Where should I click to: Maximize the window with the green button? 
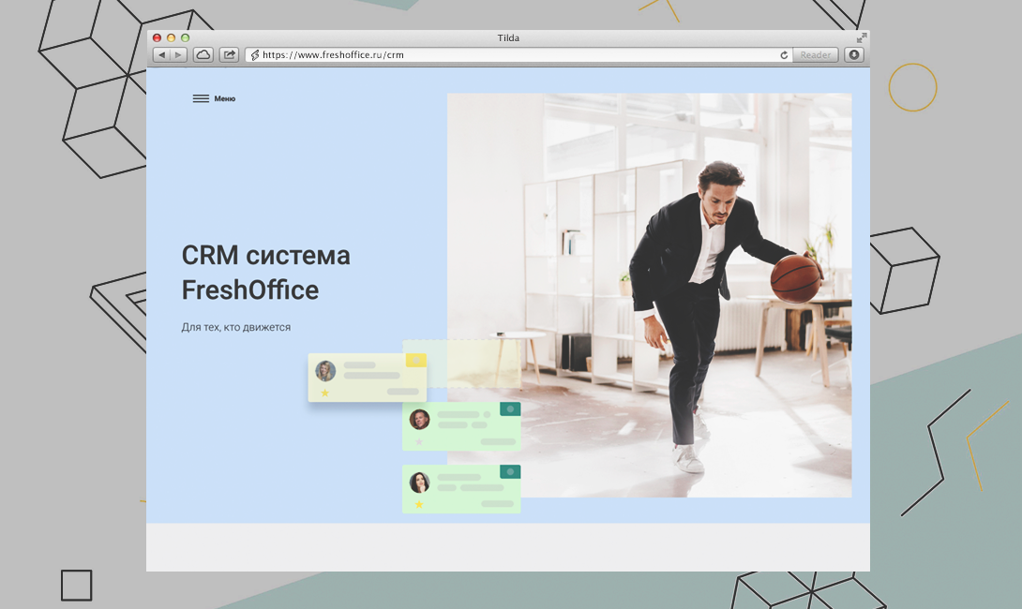(x=185, y=37)
